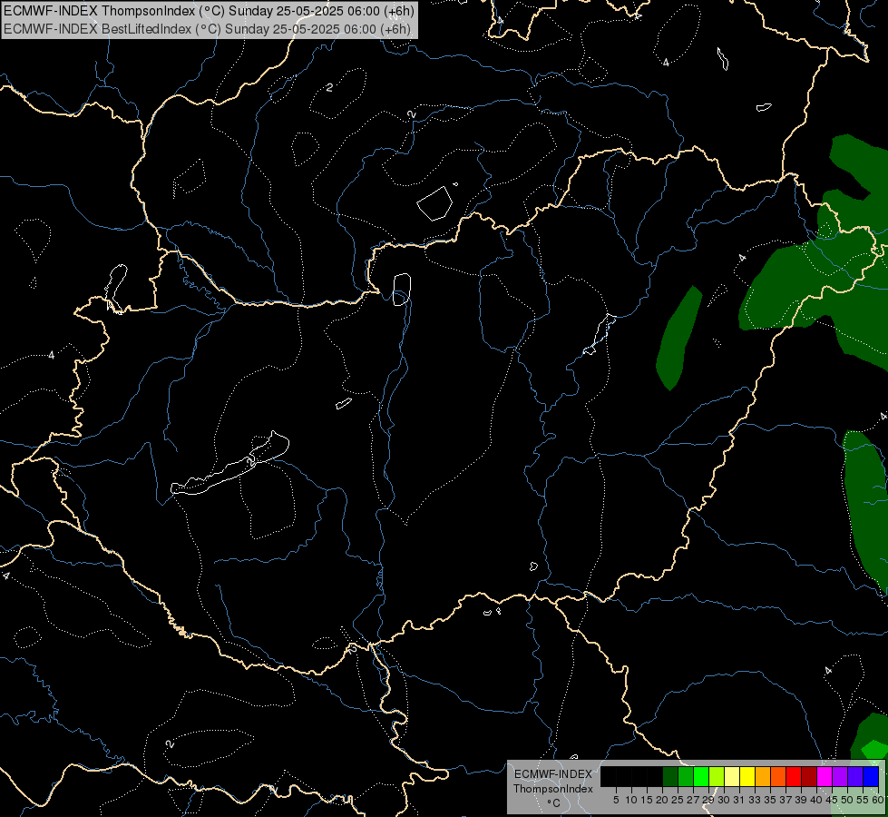Viewport: 888px width, 817px height.
Task: Click the medium green 25–27 legend swatch
Action: (686, 776)
